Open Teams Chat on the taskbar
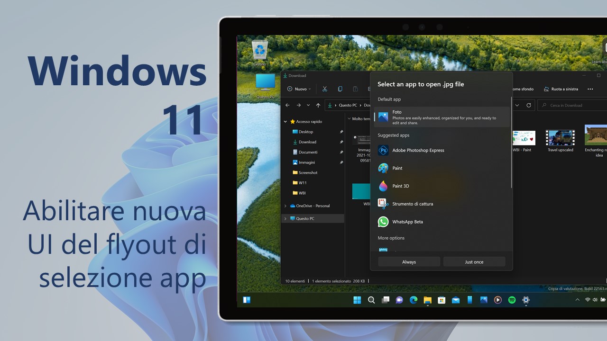Viewport: 607px width, 341px height. 399,300
